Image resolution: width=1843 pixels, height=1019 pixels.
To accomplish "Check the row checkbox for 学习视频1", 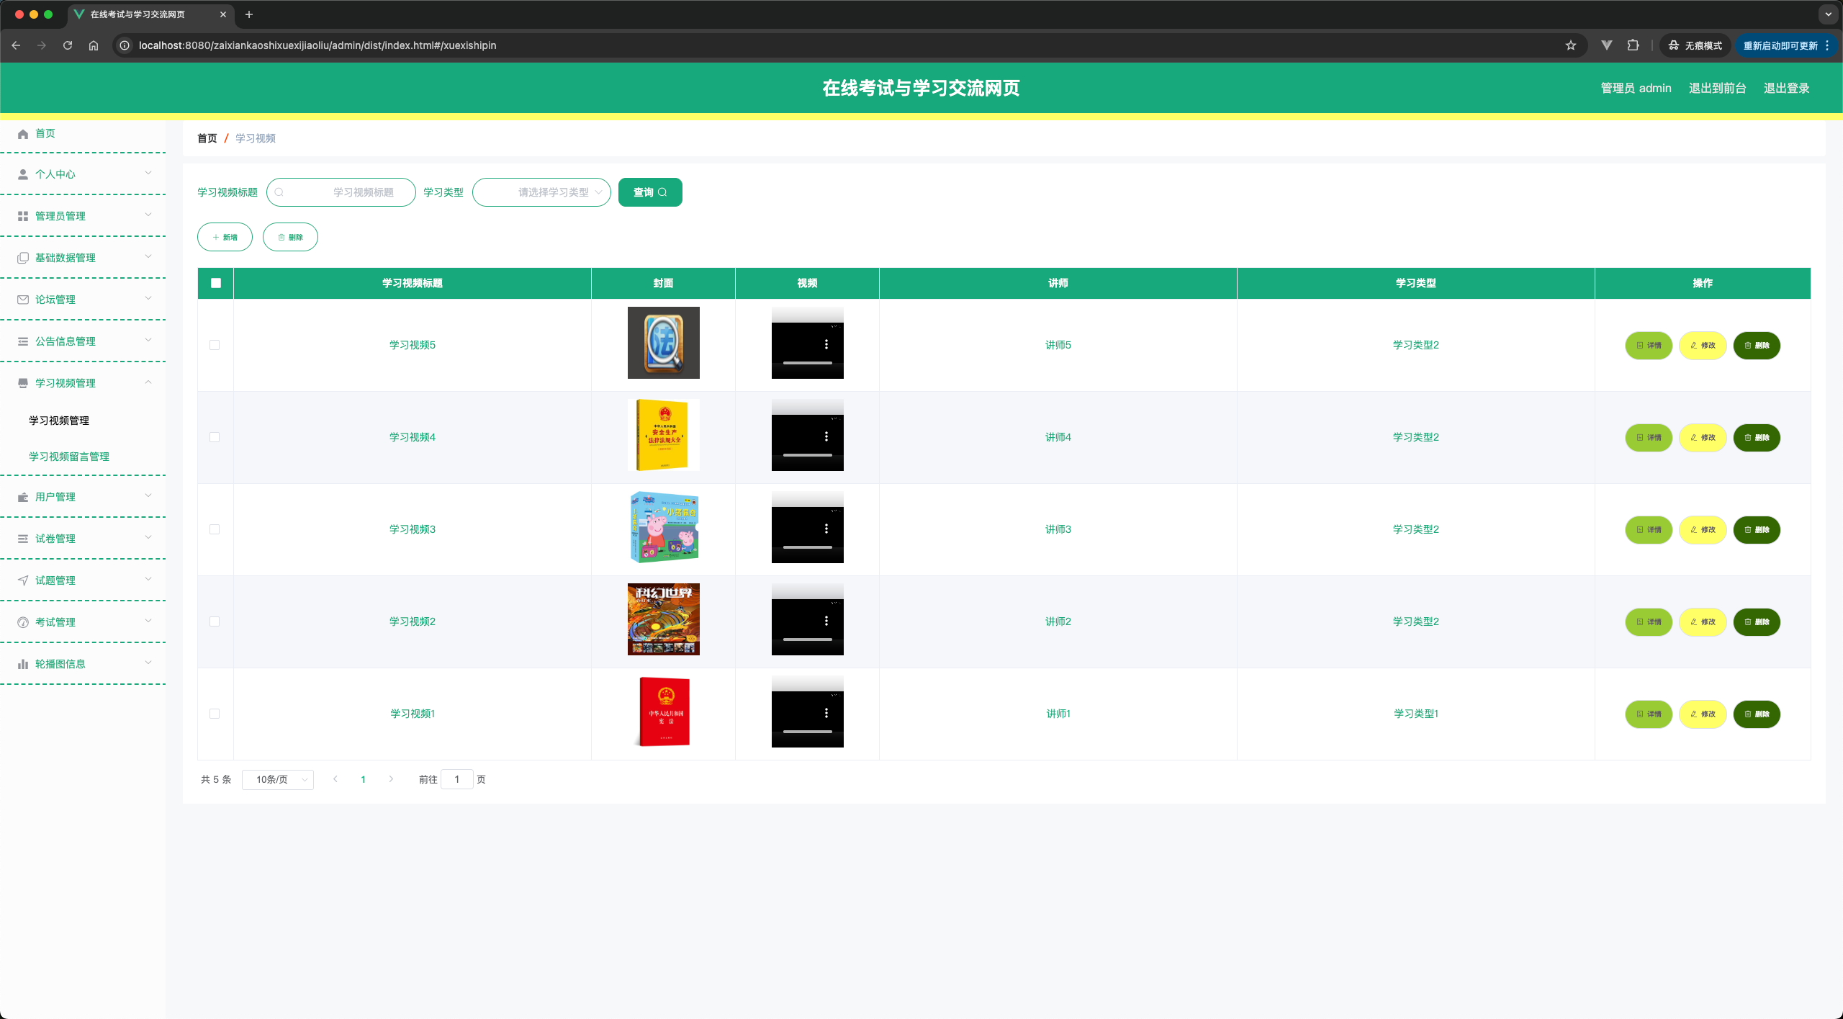I will tap(215, 714).
